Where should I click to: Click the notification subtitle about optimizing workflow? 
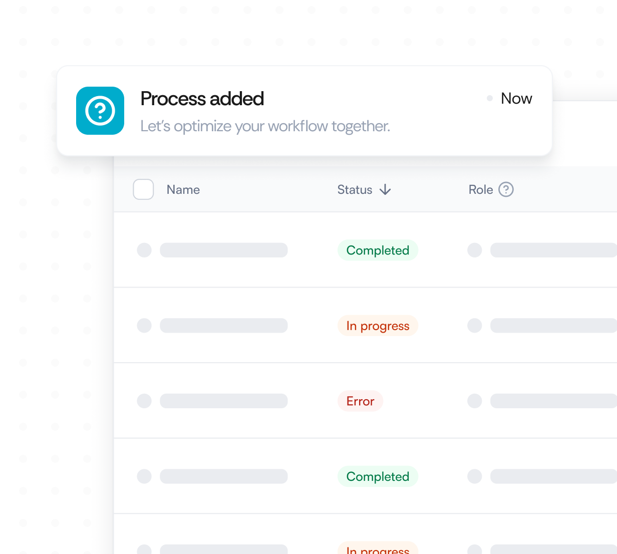point(265,126)
